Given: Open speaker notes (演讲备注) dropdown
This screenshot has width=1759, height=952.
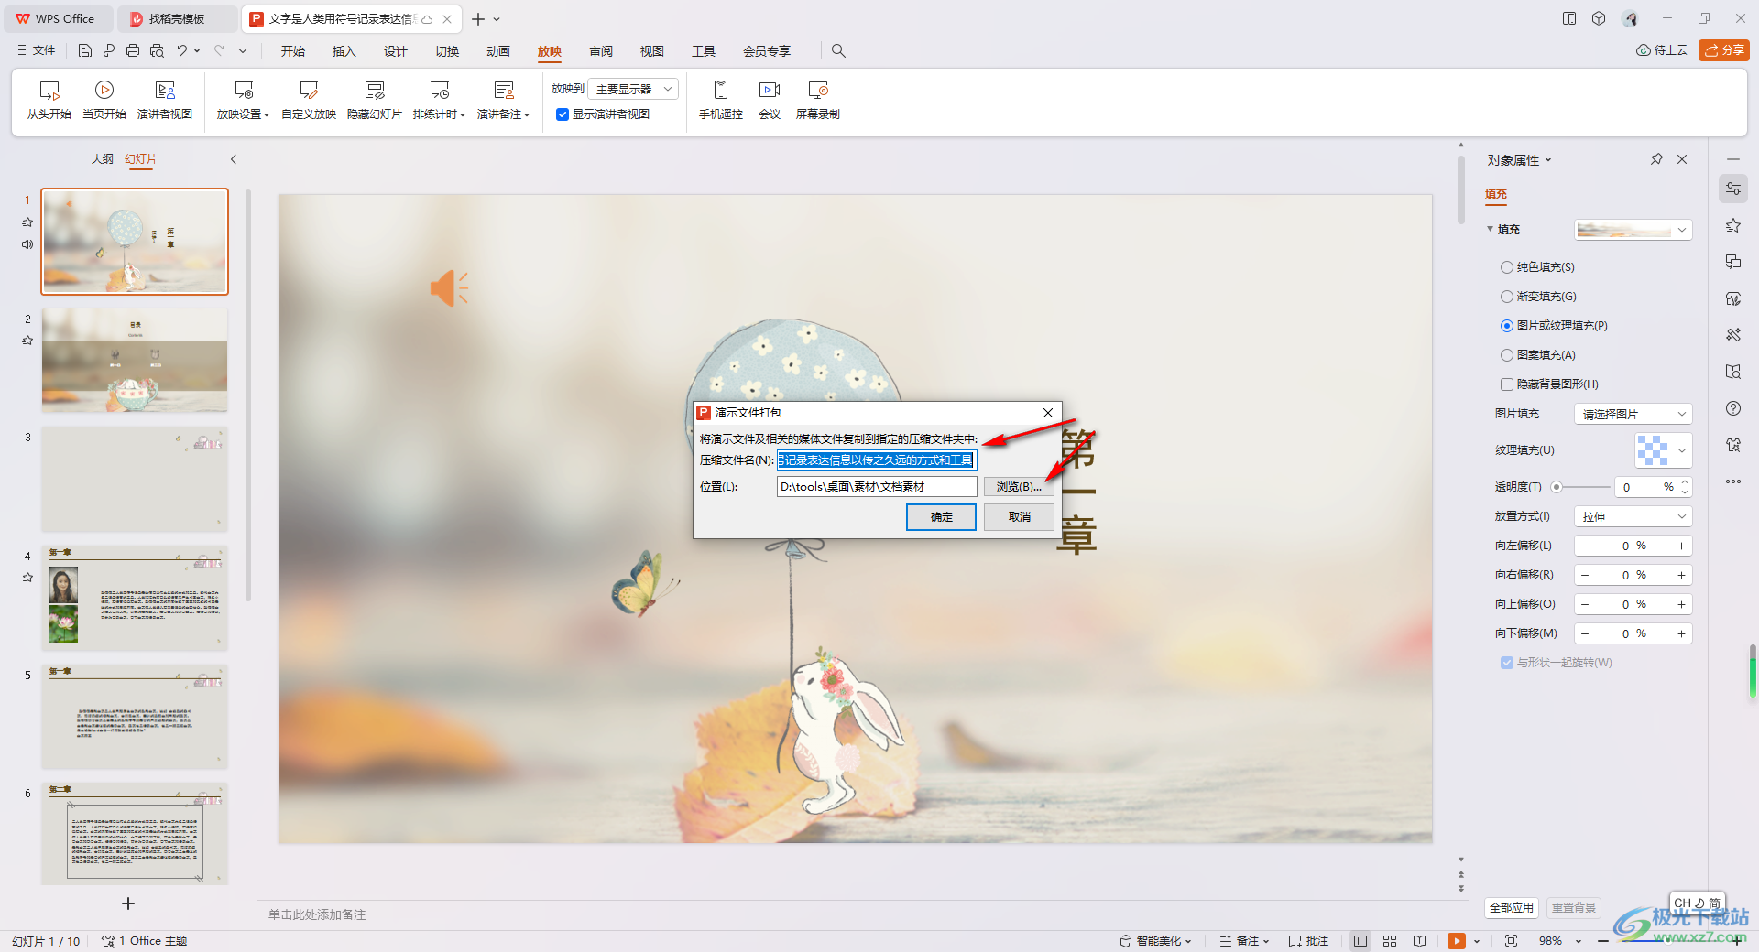Looking at the screenshot, I should [x=504, y=100].
